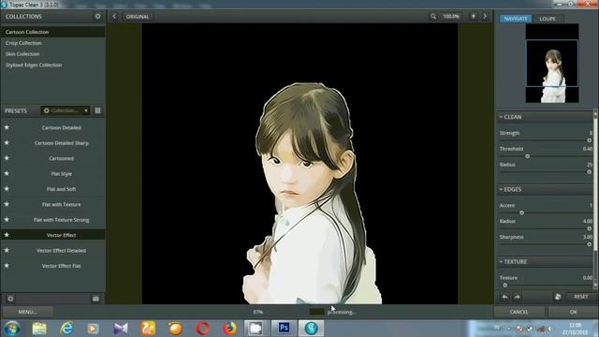The image size is (599, 337).
Task: Switch to Photoshop in taskbar
Action: (x=284, y=329)
